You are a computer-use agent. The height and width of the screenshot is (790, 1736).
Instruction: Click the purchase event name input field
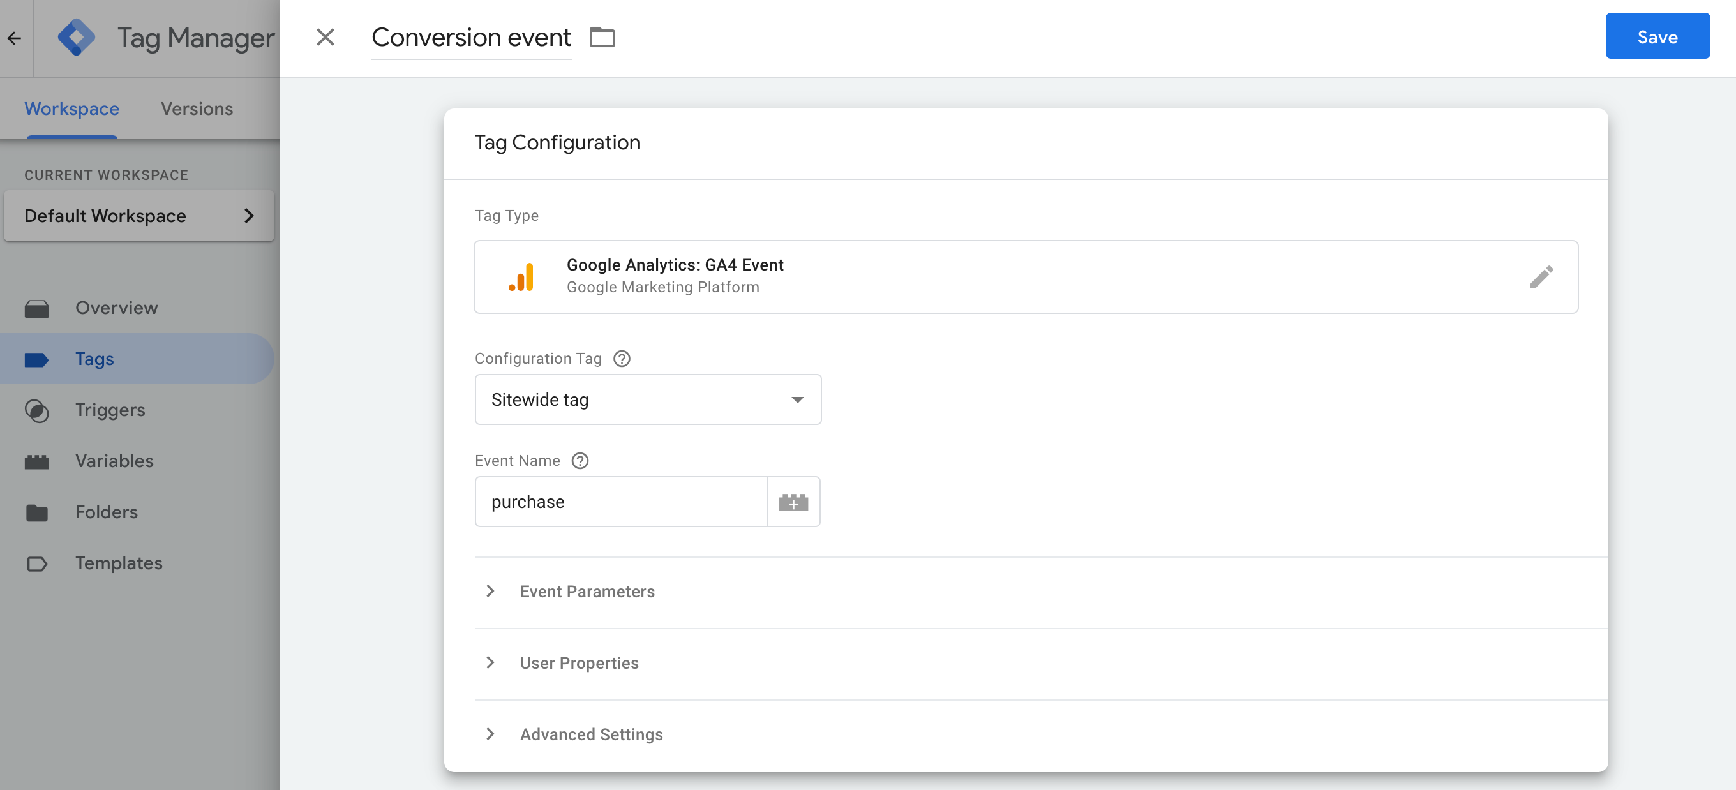coord(621,501)
